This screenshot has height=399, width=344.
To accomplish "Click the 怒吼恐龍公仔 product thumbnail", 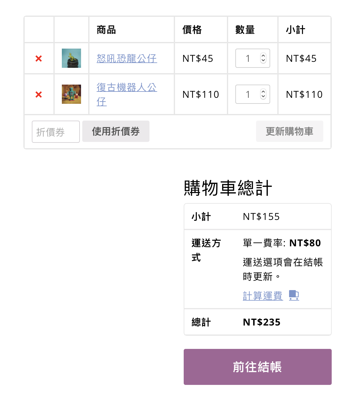I will [71, 58].
